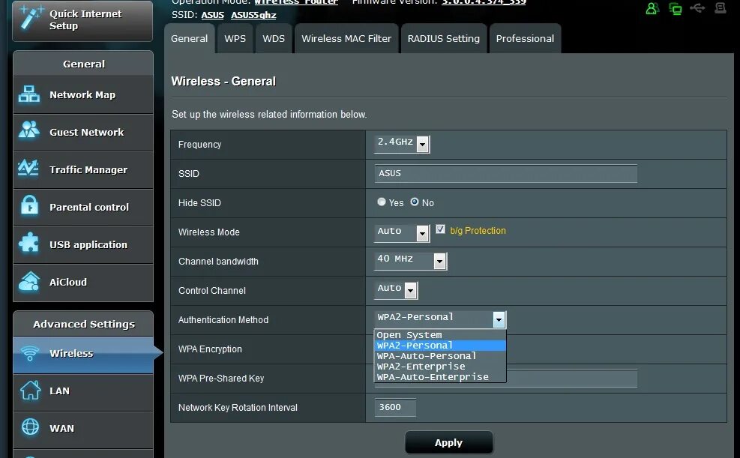Open LAN menu label
Screen dimensions: 740x458
click(x=59, y=391)
